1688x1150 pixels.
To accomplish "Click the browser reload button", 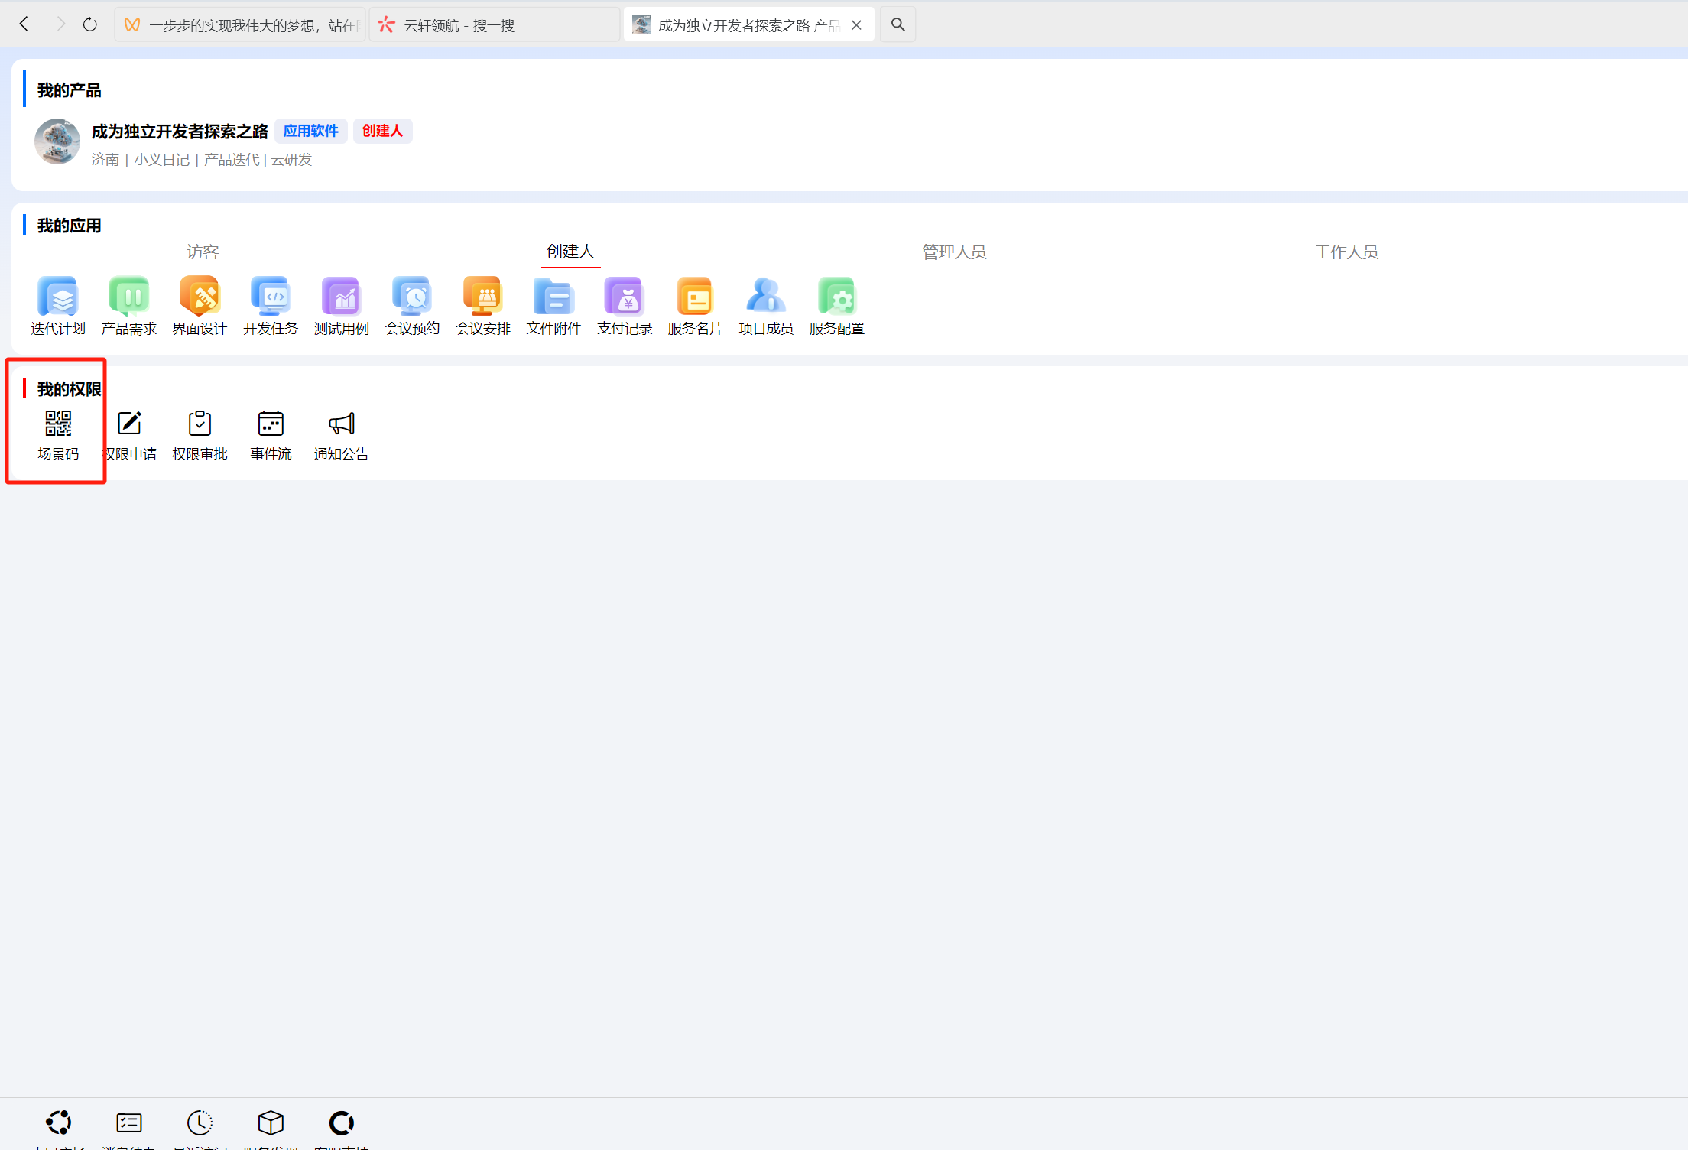I will (x=90, y=24).
